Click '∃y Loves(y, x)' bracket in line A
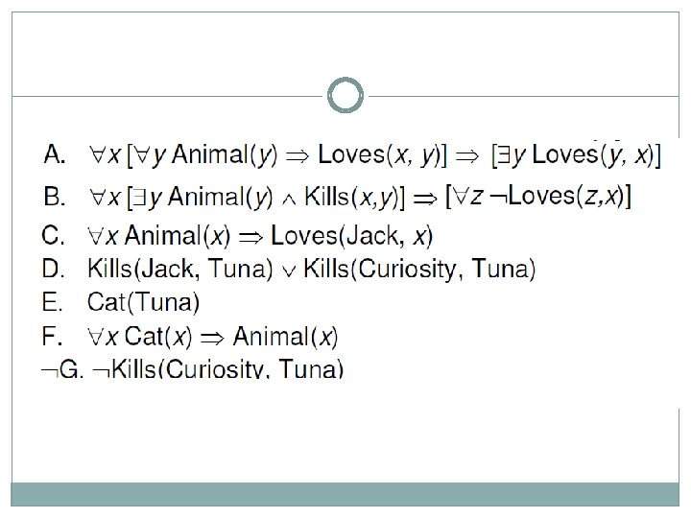691x518 pixels. 576,153
